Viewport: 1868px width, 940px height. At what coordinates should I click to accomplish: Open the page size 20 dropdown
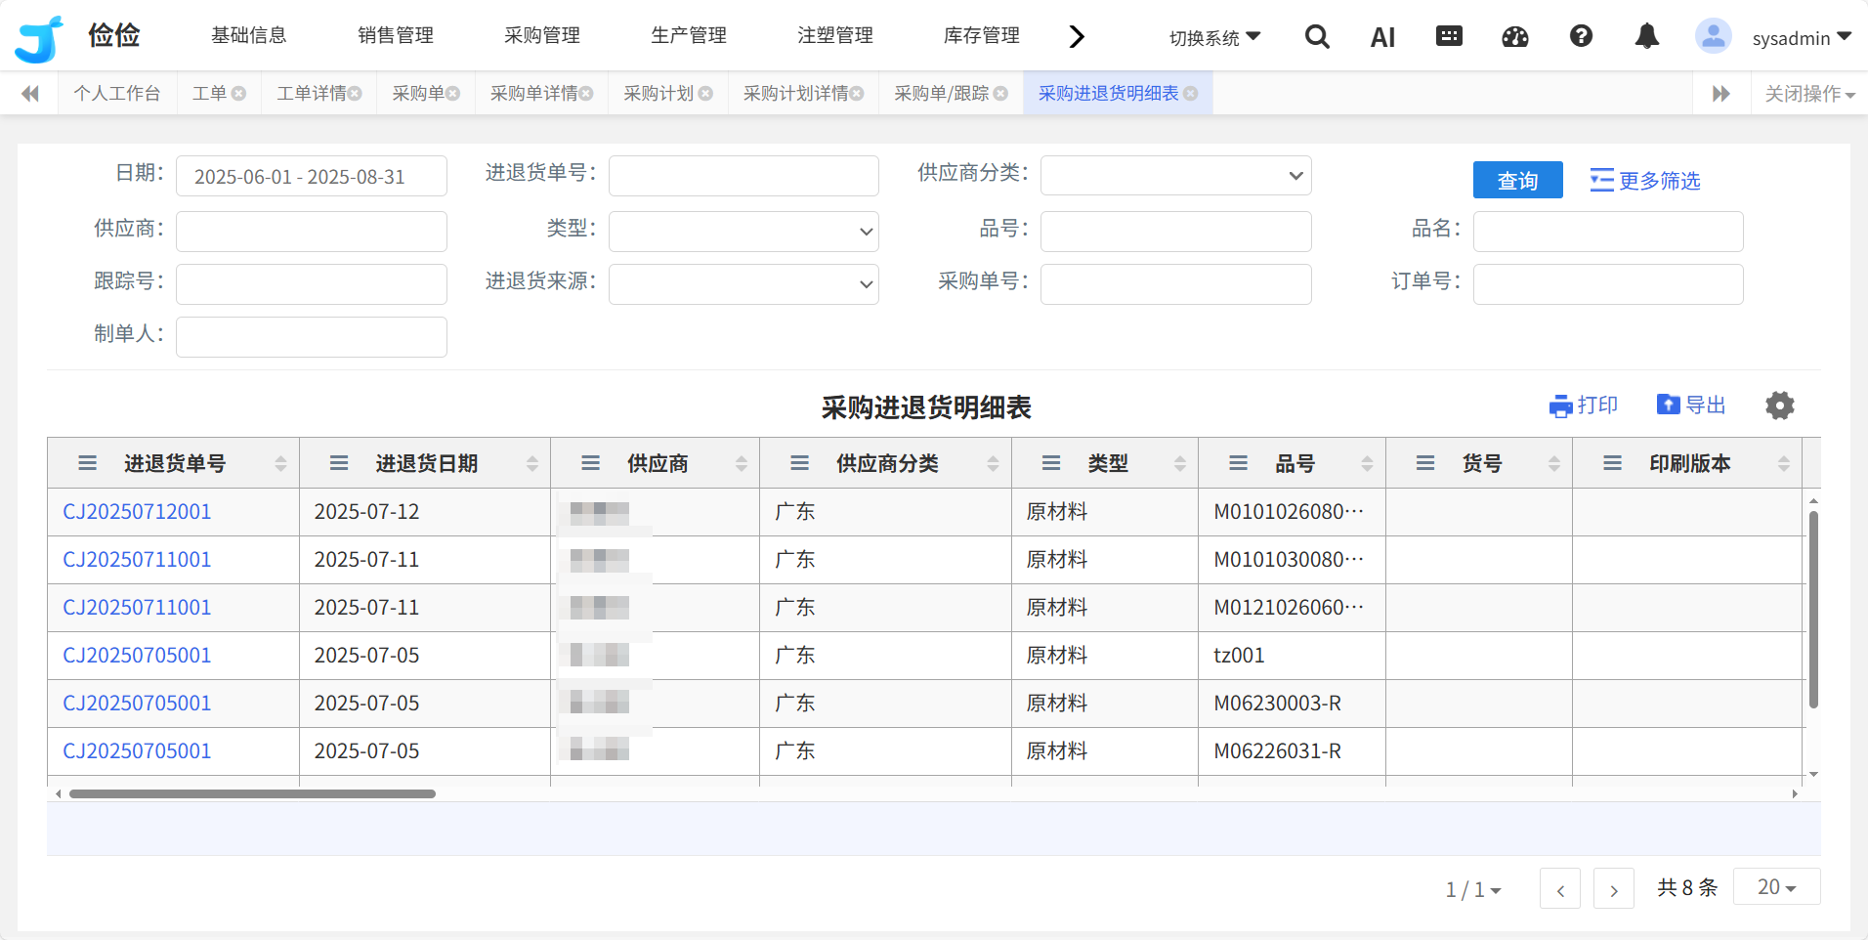pos(1776,887)
